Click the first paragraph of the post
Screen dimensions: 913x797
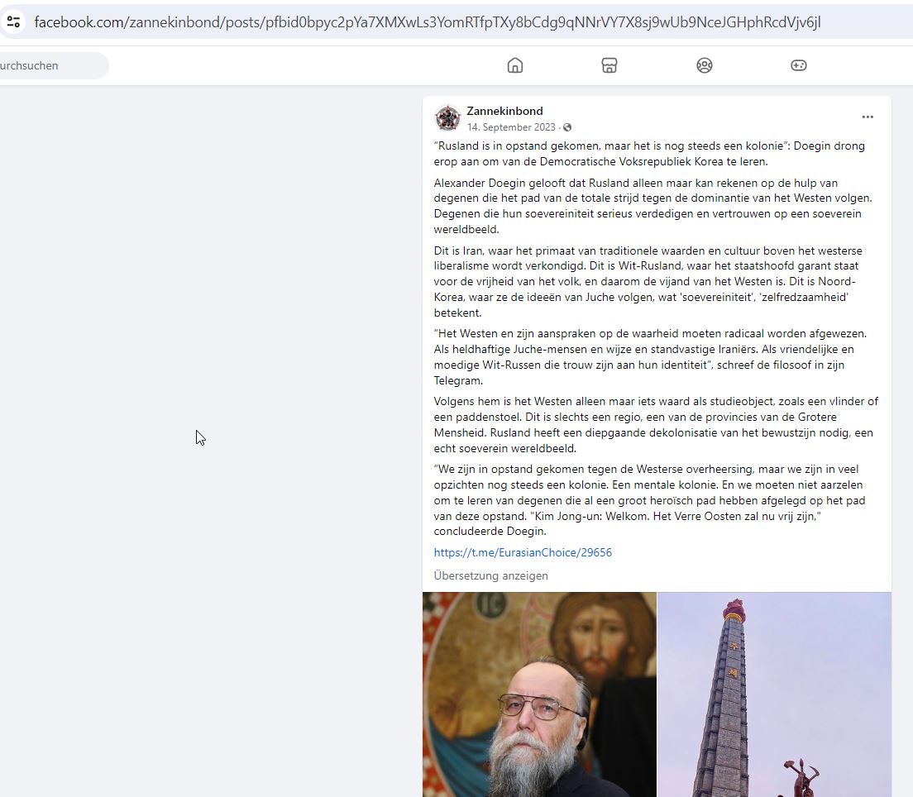(x=649, y=154)
